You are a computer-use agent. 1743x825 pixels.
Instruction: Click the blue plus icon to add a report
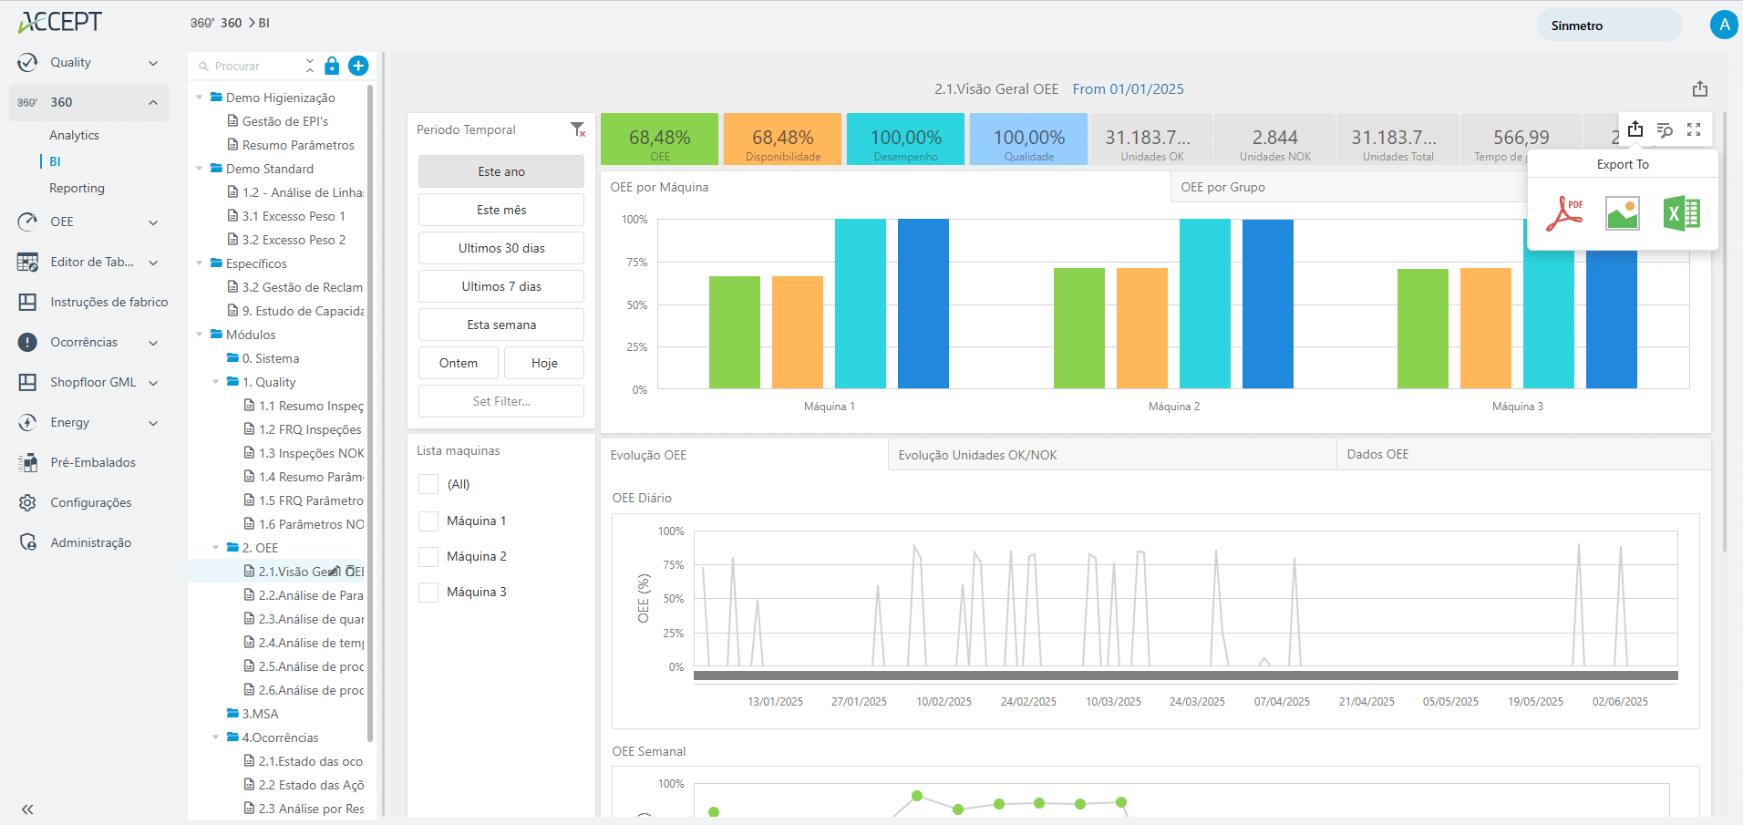coord(358,66)
